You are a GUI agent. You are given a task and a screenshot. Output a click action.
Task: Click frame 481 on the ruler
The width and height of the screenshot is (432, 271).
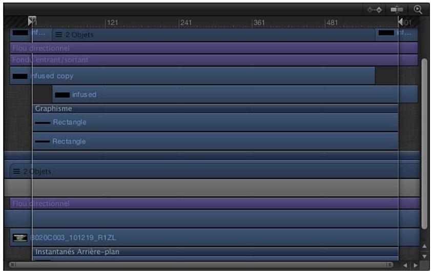332,23
